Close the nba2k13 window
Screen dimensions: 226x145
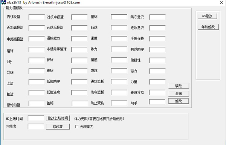pyautogui.click(x=221, y=3)
